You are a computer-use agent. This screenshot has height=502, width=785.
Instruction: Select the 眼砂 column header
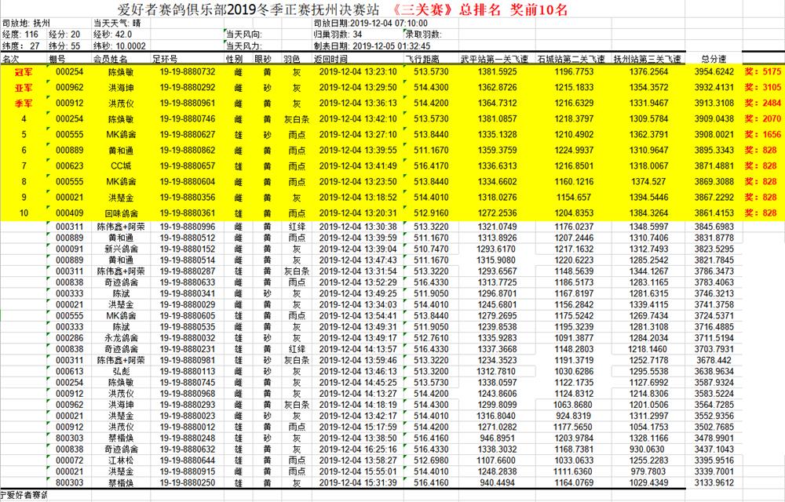pos(263,59)
